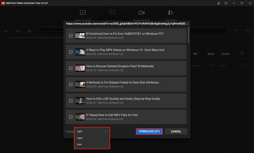
Task: Open the Edit Video tab
Action: (x=171, y=15)
